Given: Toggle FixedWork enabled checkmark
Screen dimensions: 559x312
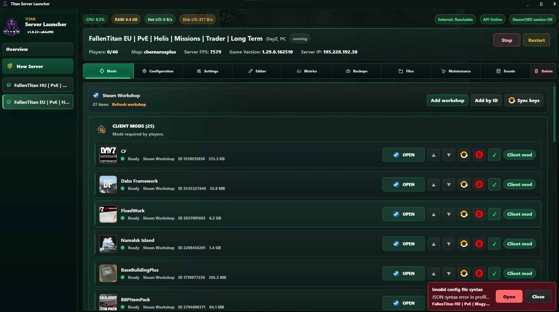Looking at the screenshot, I should 494,214.
